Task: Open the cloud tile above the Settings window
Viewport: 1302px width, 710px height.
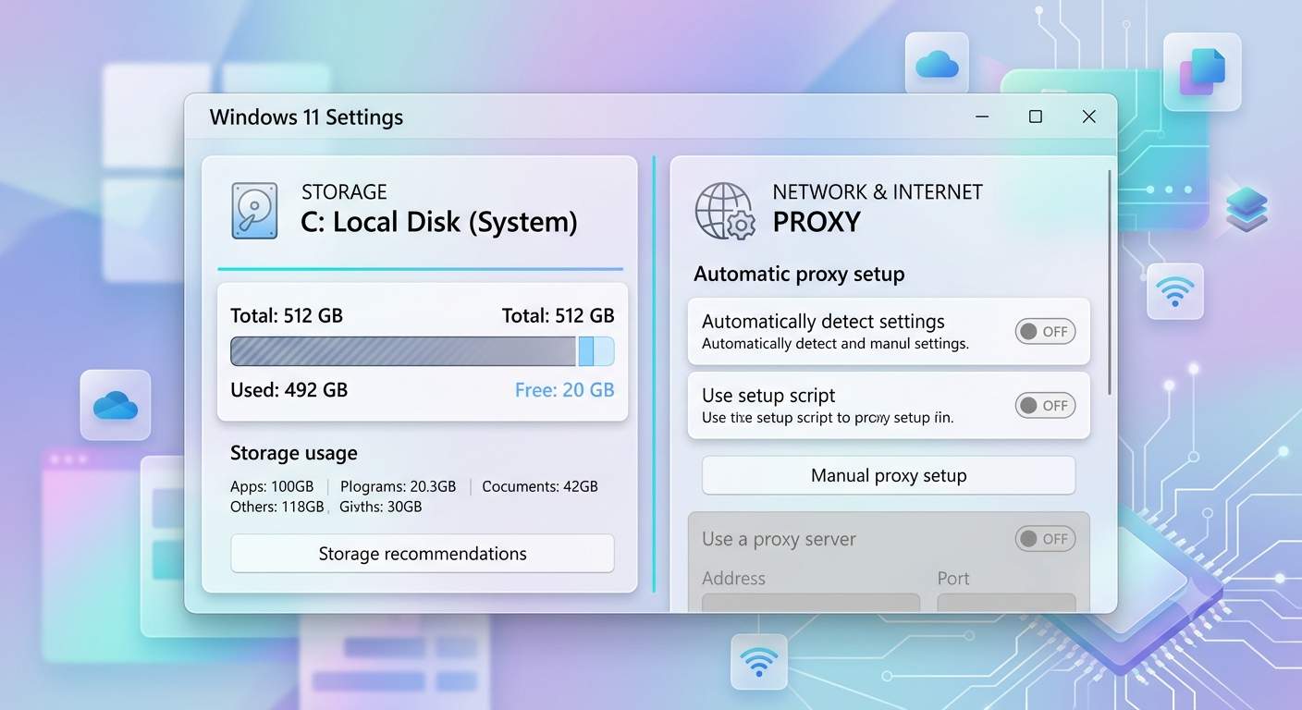Action: [937, 63]
